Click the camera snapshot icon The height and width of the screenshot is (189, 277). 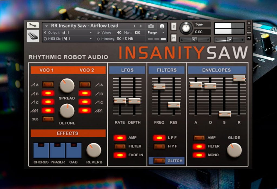[x=151, y=26]
